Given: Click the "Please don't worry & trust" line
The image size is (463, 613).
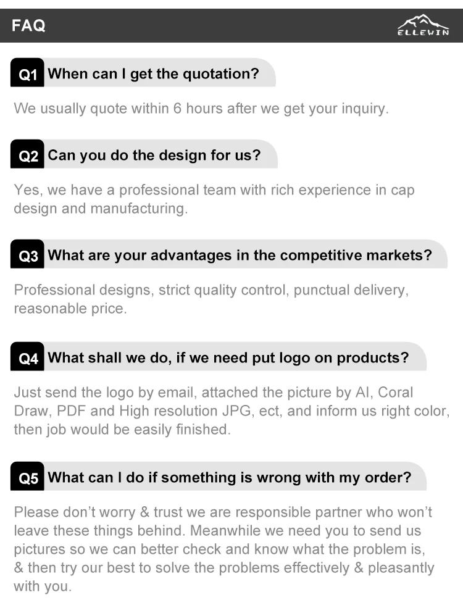Looking at the screenshot, I should [x=223, y=512].
